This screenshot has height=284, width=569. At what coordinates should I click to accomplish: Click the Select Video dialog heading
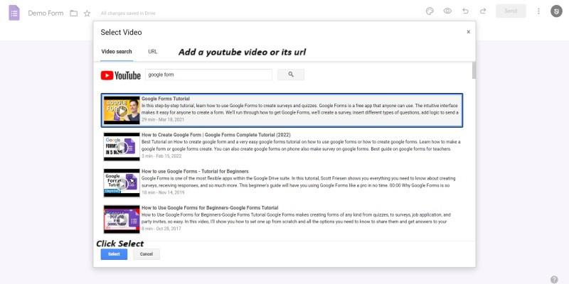(121, 32)
